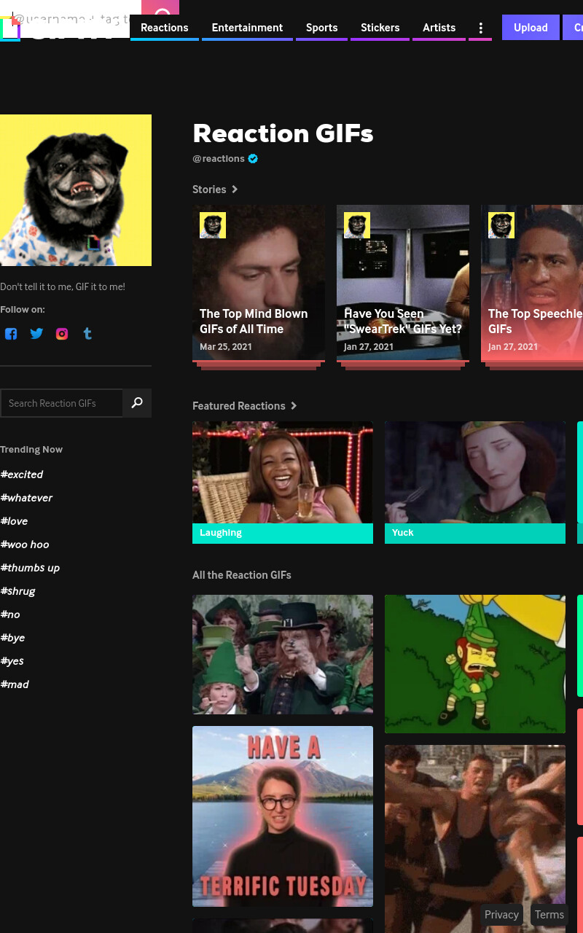Click the GIPHY logo

(58, 29)
